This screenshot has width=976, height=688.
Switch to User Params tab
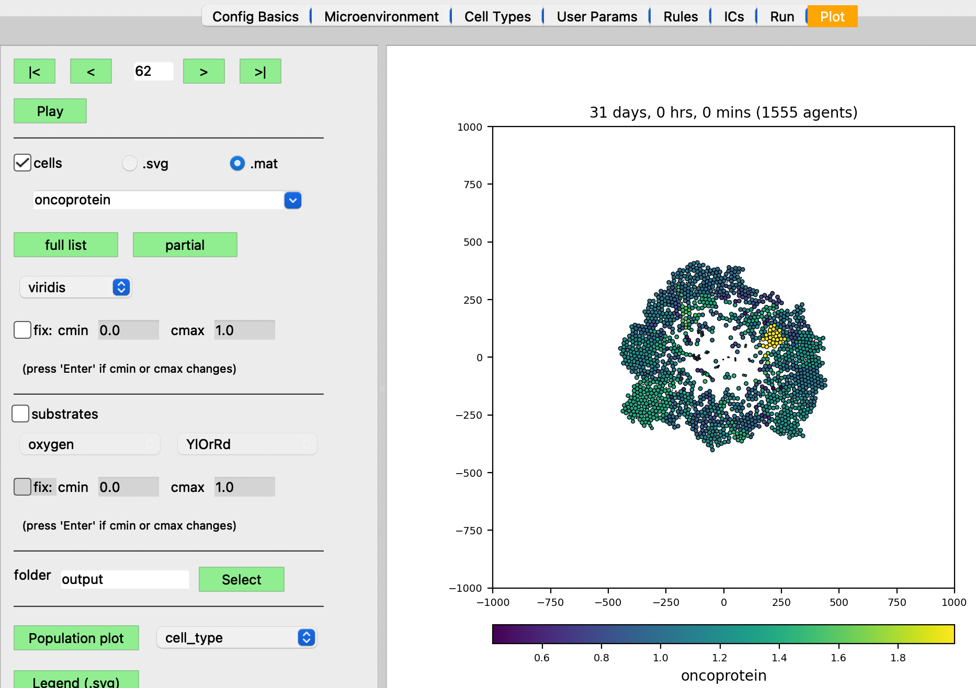(597, 16)
